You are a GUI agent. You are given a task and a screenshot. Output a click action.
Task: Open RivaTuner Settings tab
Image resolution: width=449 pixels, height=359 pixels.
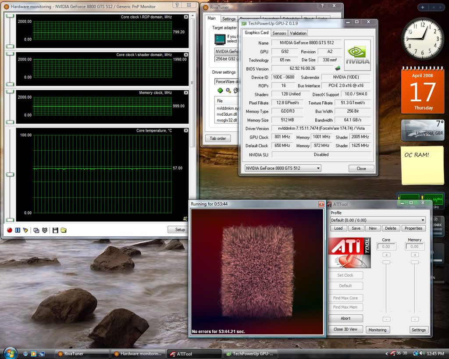228,19
